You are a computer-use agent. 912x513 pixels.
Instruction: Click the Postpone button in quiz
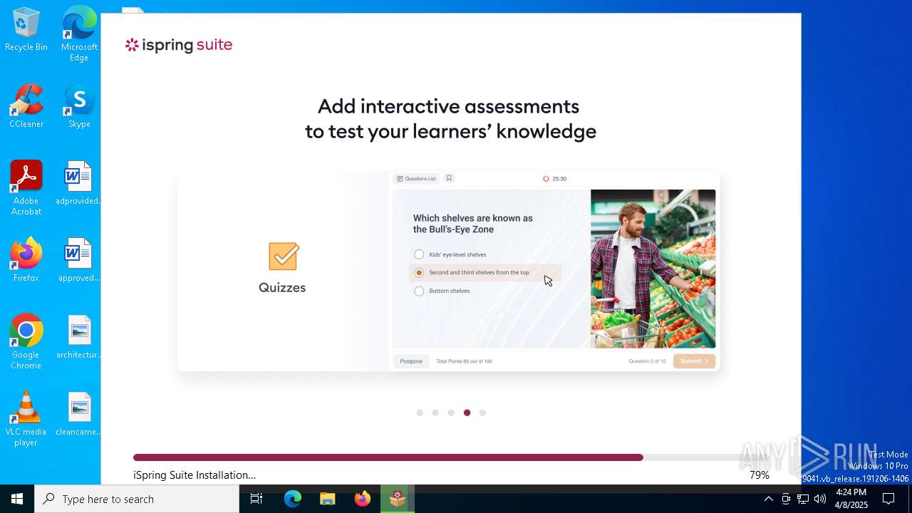tap(411, 361)
